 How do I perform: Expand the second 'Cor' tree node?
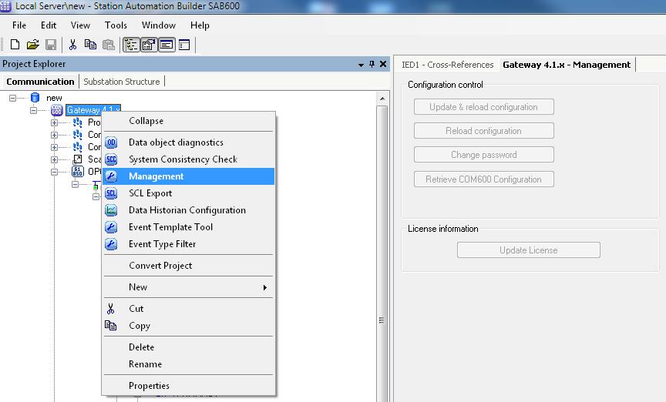pyautogui.click(x=55, y=147)
